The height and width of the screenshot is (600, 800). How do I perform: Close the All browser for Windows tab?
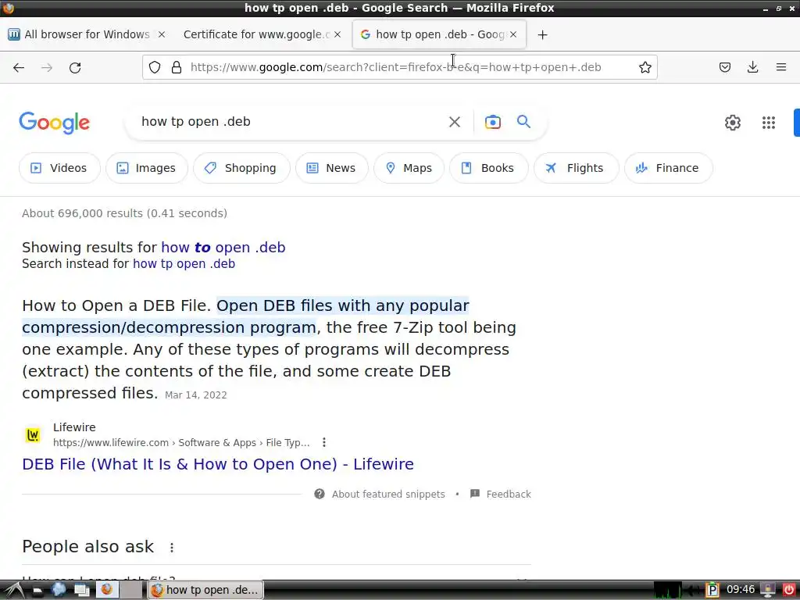coord(161,34)
